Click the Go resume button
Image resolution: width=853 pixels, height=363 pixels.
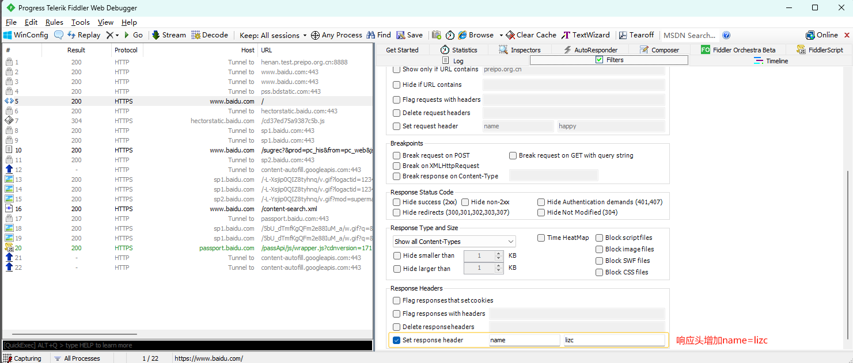[x=134, y=35]
